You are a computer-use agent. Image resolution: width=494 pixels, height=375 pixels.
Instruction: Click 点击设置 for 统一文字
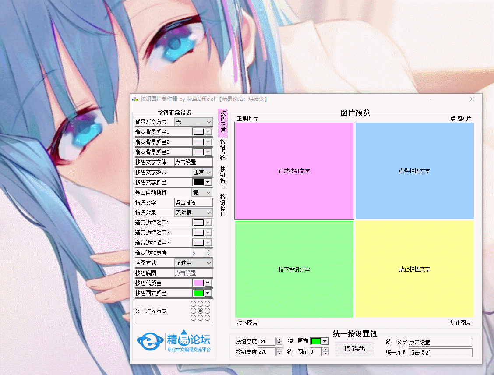pos(441,342)
